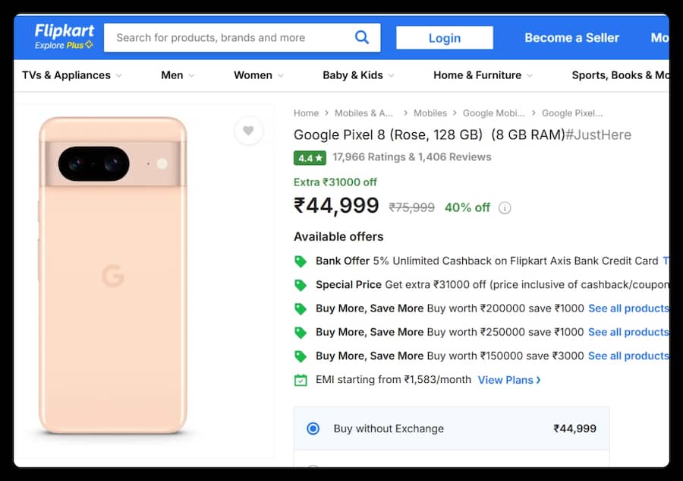683x481 pixels.
Task: Click the 4.4 star rating badge
Action: [310, 158]
